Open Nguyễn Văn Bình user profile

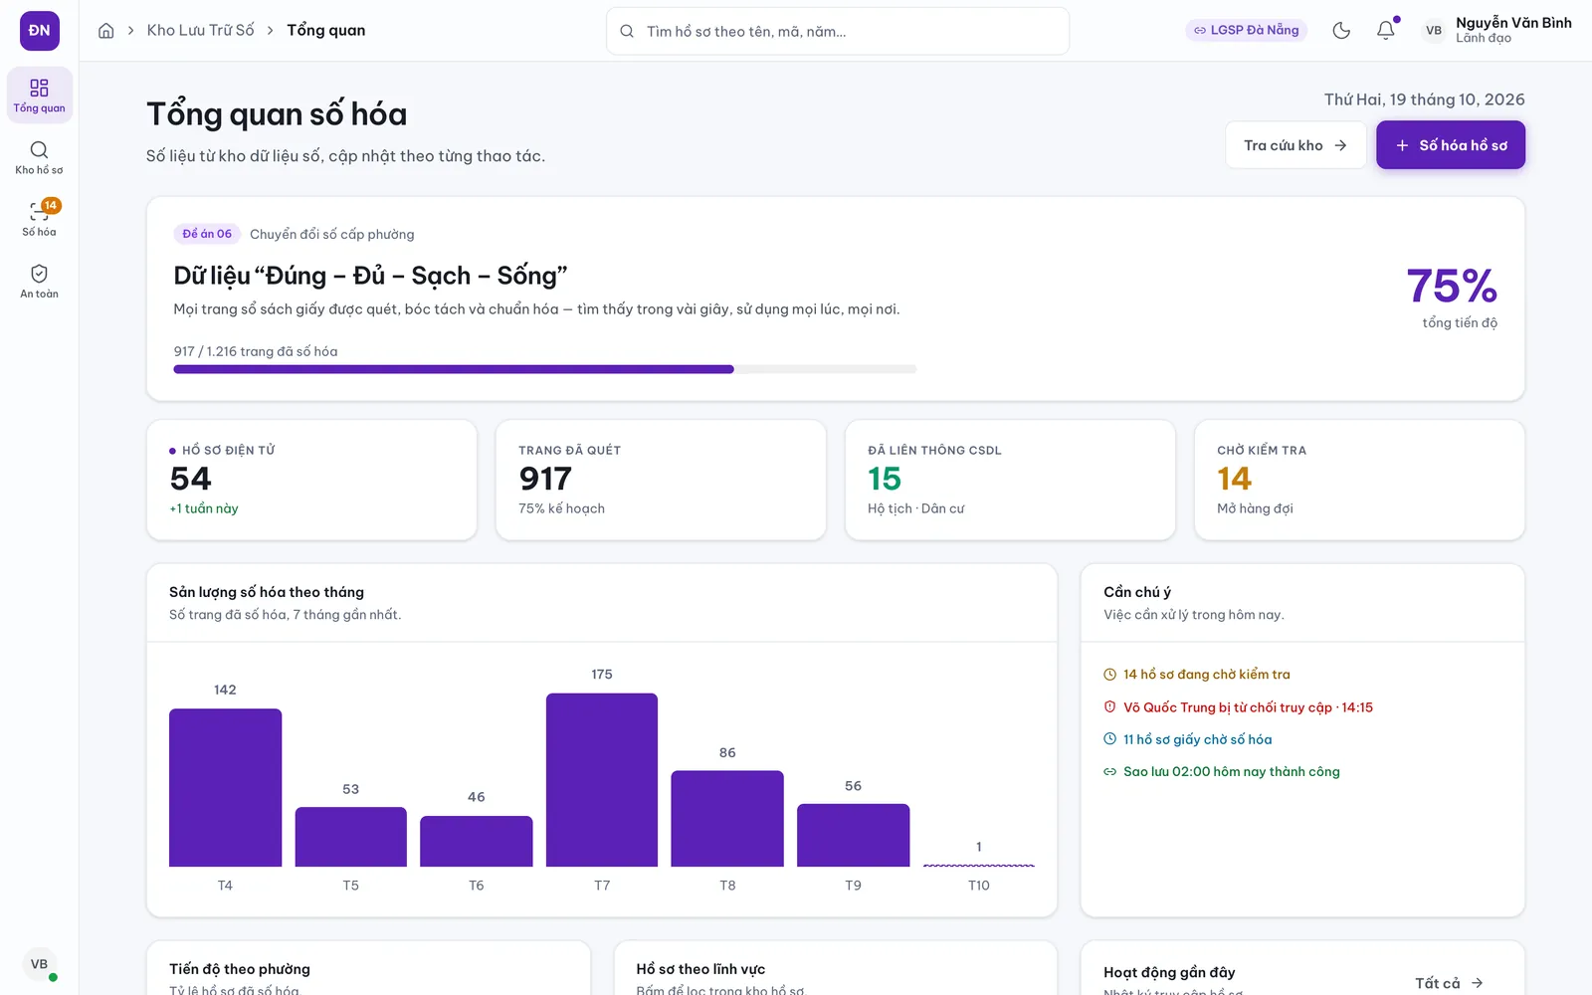coord(1496,31)
